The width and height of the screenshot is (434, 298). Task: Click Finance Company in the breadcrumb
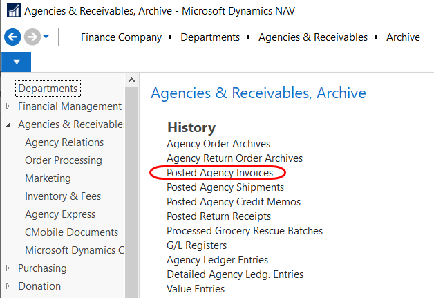121,37
